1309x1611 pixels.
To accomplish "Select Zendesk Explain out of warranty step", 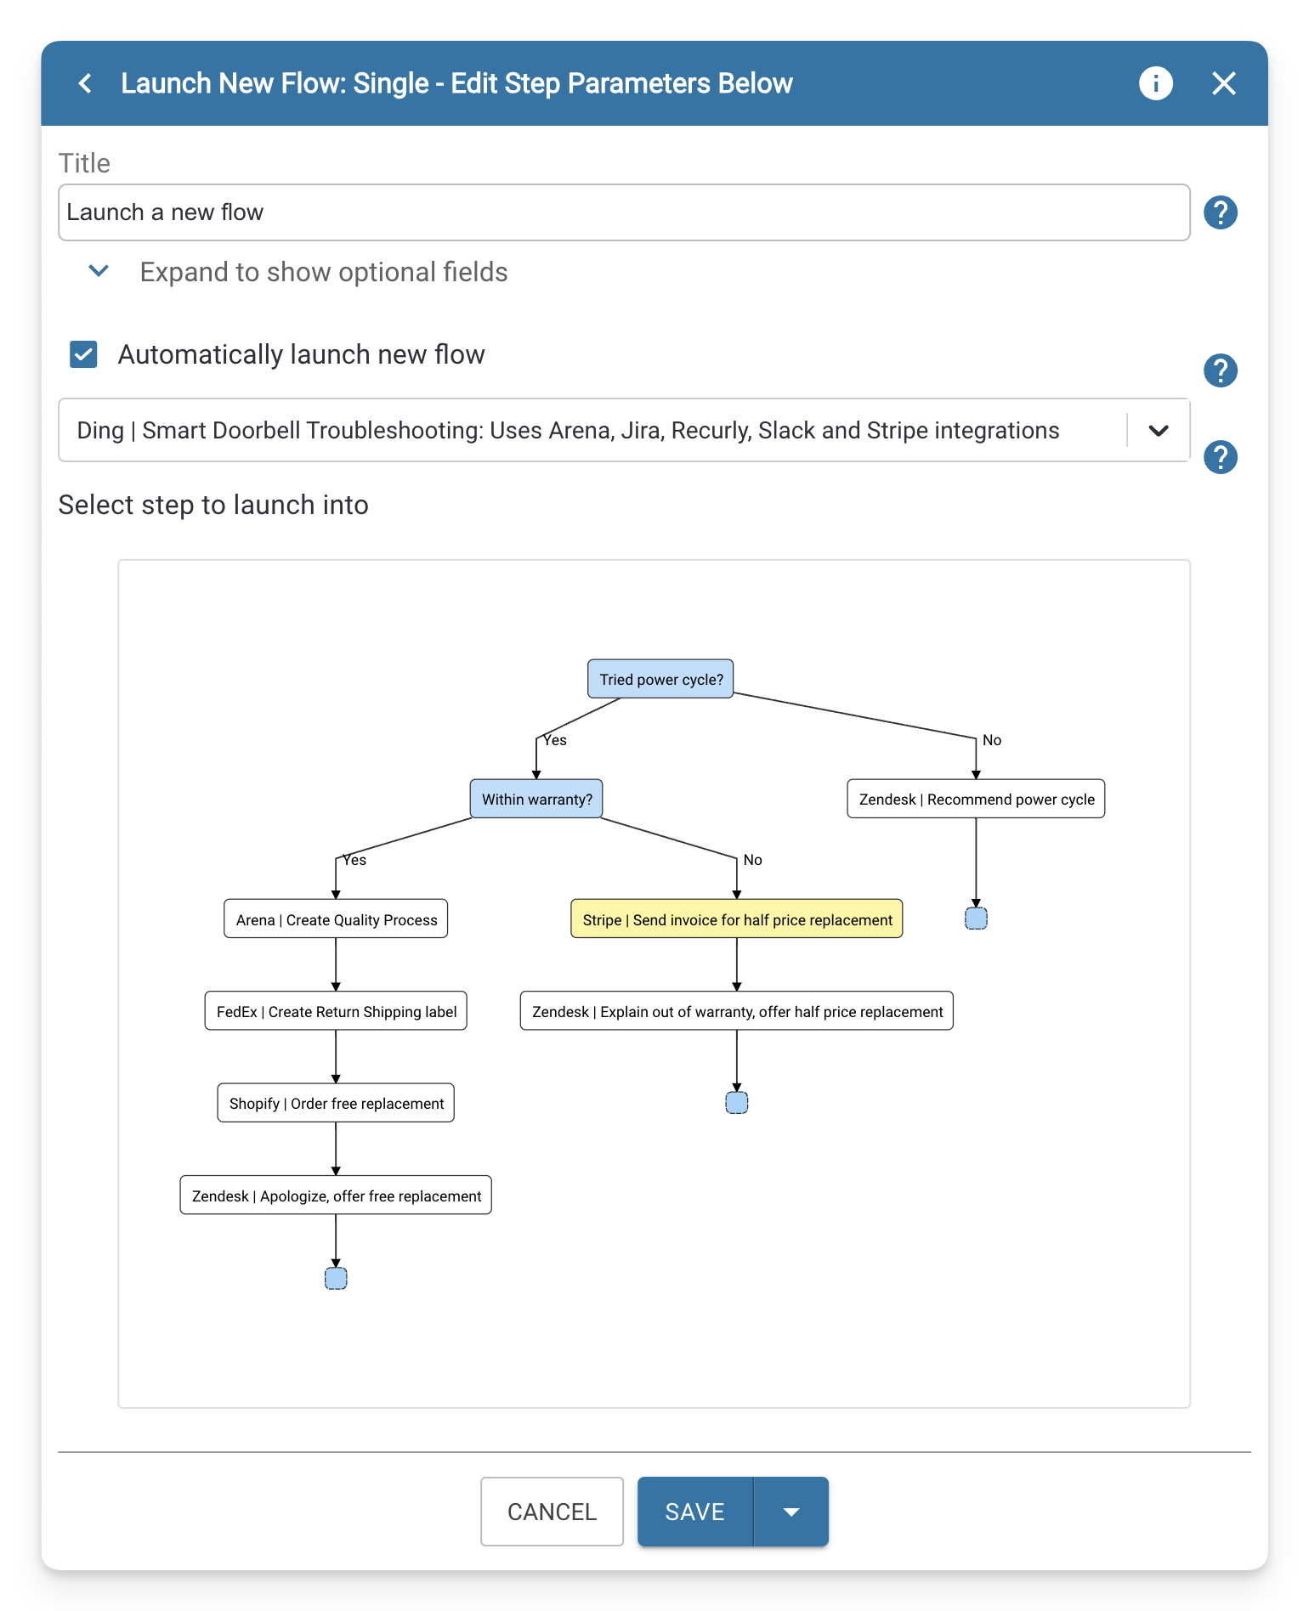I will (737, 1011).
